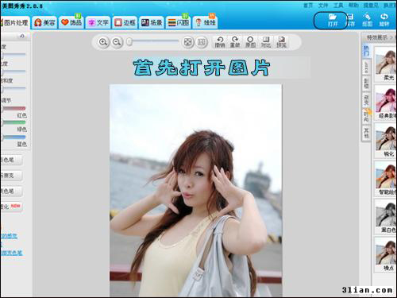Screen dimensions: 397x298
Task: Apply the 智能绘色 effect thumbnail
Action: pyautogui.click(x=385, y=179)
